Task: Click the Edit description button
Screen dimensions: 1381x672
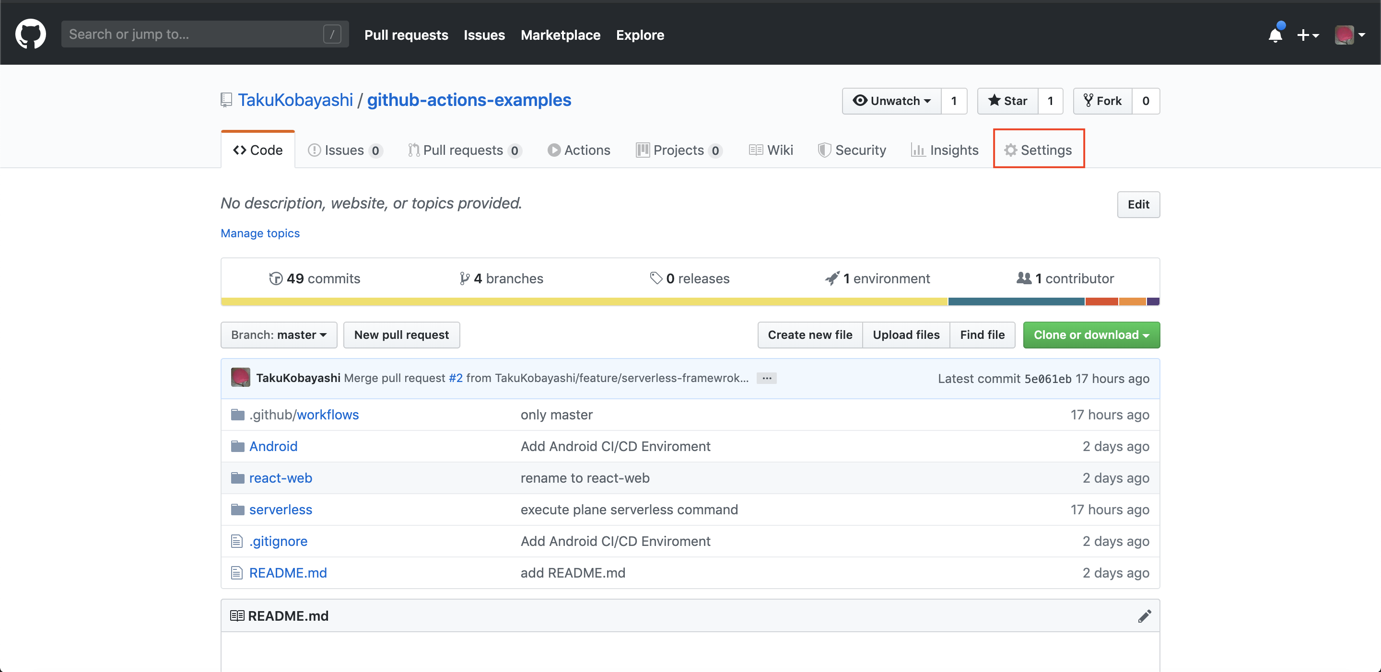Action: [1138, 204]
